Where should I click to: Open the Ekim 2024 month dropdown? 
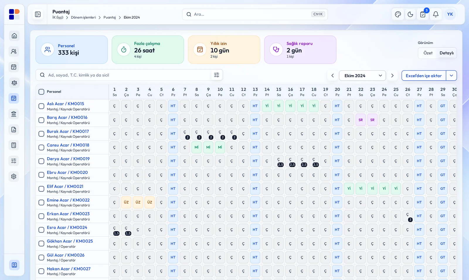click(362, 76)
